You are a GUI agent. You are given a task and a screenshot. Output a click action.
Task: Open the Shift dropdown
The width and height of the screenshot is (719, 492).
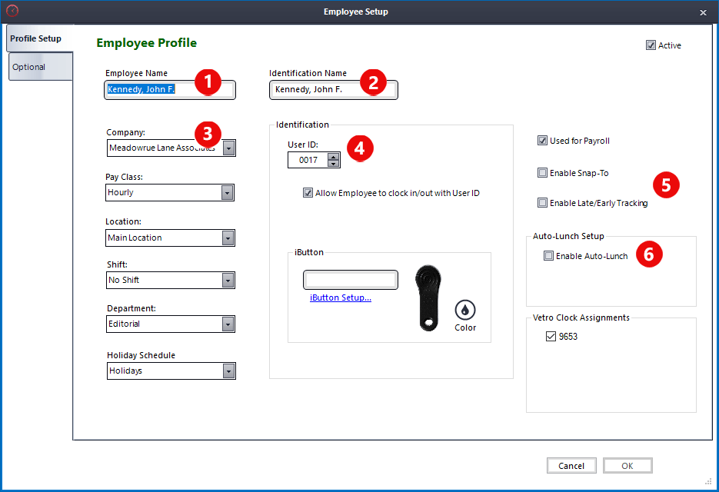coord(228,280)
